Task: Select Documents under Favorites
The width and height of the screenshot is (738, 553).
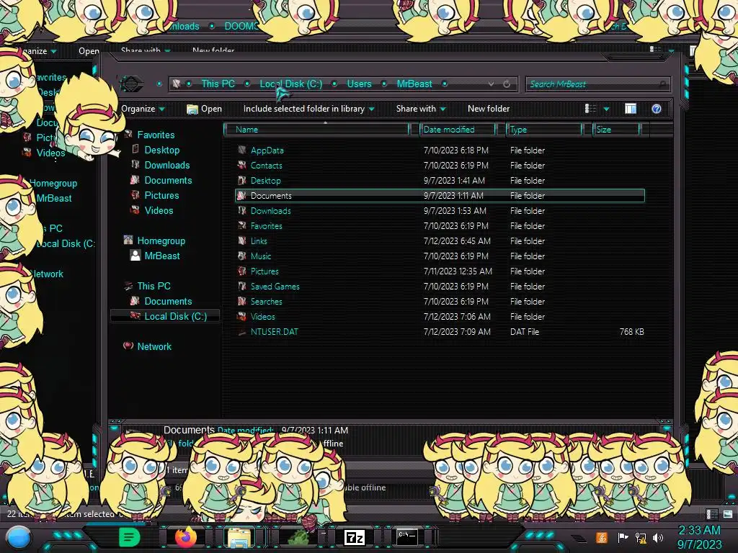Action: pos(168,180)
